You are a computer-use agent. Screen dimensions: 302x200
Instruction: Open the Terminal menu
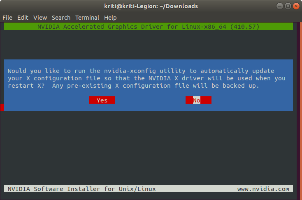pos(87,18)
